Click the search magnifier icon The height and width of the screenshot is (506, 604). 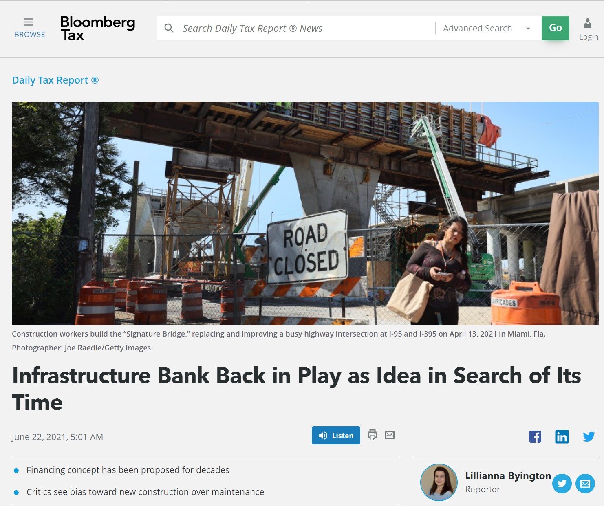pos(169,28)
